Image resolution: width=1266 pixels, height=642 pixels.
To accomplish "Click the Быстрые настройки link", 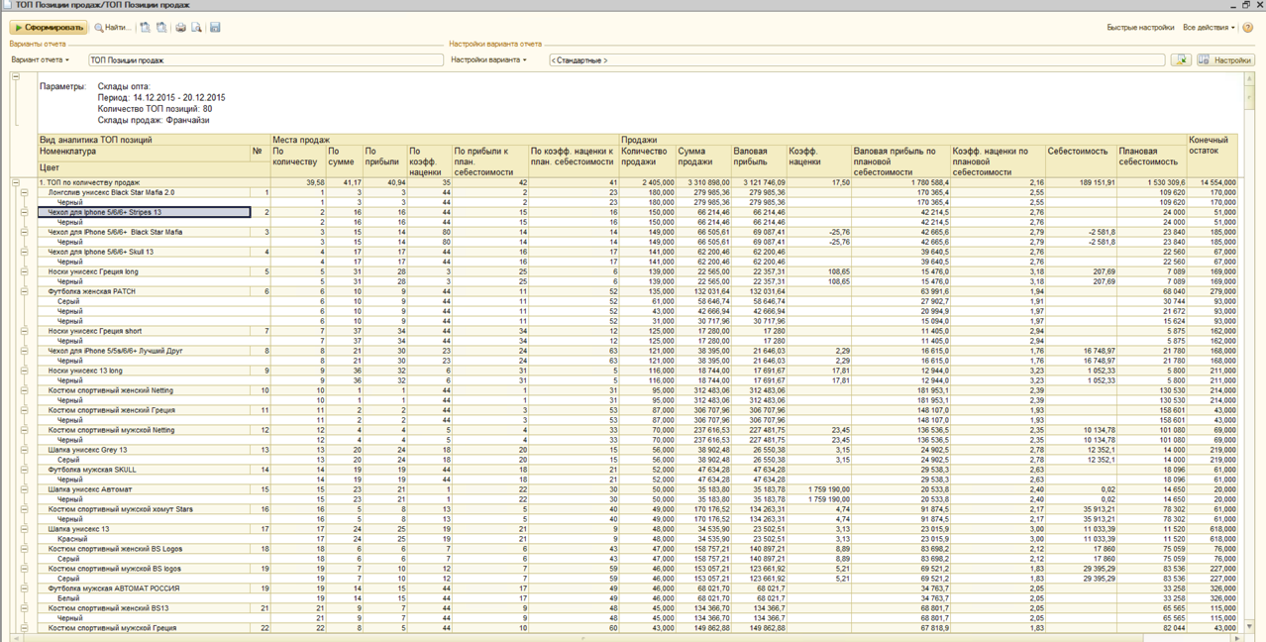I will [1140, 28].
